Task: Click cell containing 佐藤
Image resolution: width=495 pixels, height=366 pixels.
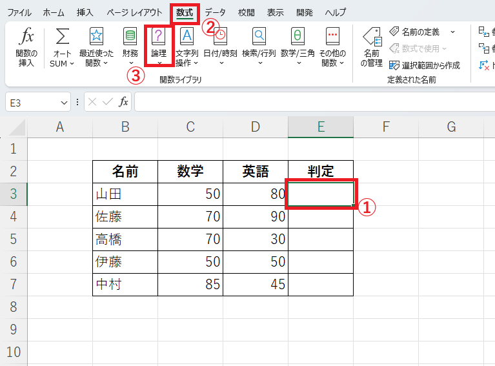Action: click(x=125, y=217)
